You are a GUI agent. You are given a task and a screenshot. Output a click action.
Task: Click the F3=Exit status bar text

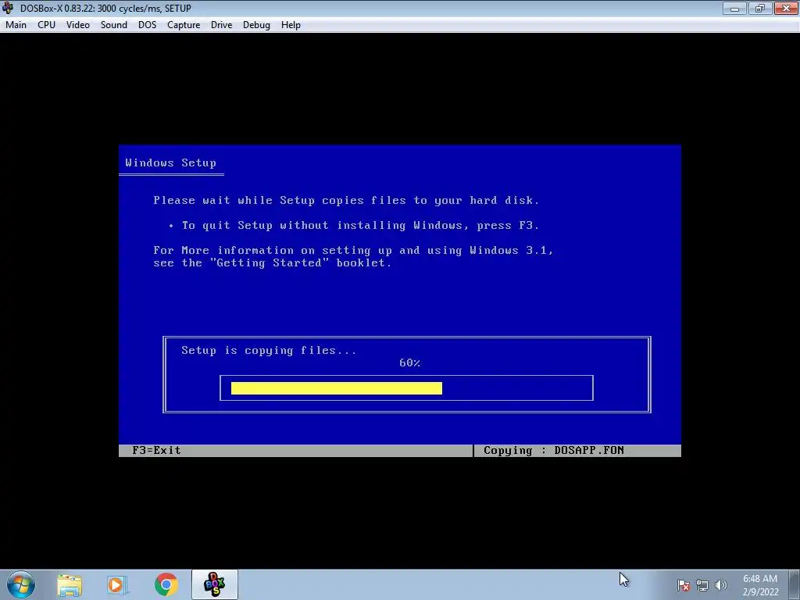(x=156, y=450)
